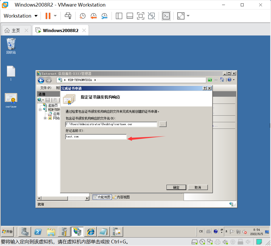Click the 好记名称 input field with test.com

click(x=96, y=137)
